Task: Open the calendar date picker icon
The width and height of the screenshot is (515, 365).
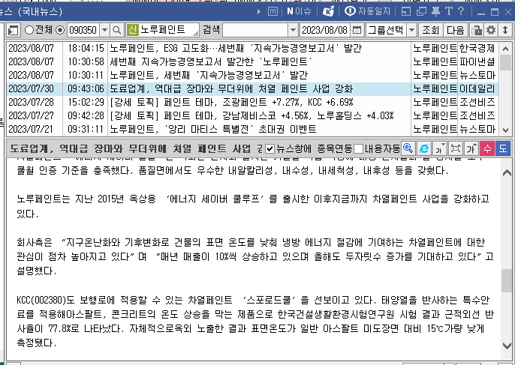Action: [357, 30]
